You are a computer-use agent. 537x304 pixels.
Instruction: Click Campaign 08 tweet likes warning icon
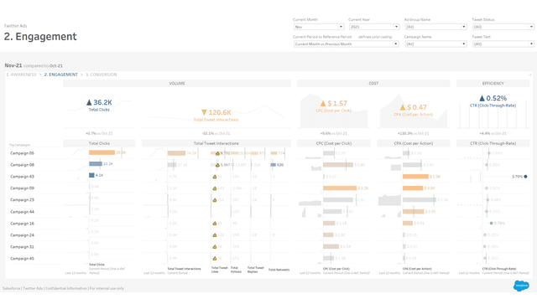217,165
